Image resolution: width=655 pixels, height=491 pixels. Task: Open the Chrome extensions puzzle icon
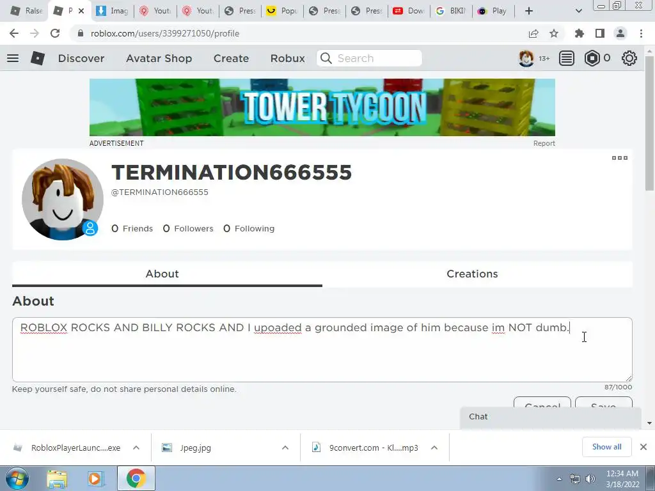coord(580,33)
